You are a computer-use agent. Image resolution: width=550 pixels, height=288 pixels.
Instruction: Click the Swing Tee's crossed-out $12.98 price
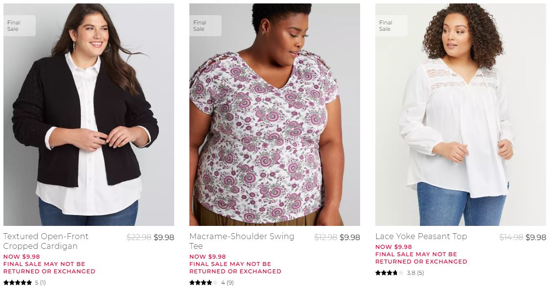coord(325,238)
